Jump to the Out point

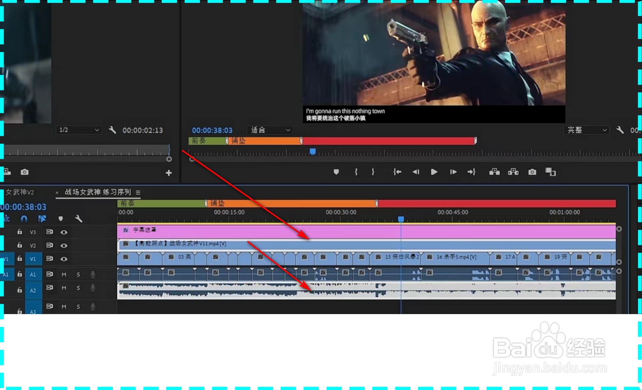coord(471,172)
